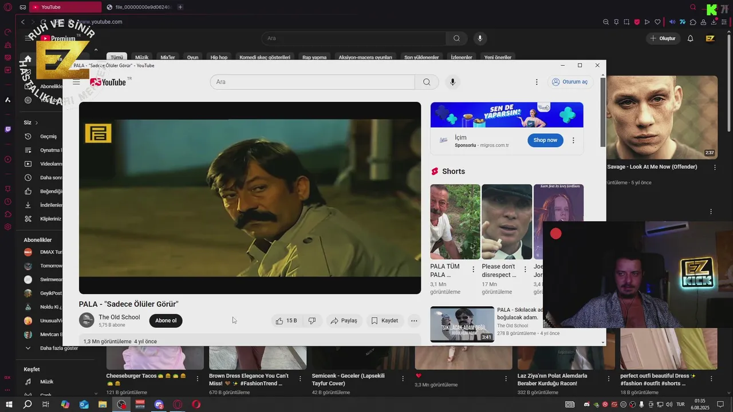Open menu for PALA TÜM short
Viewport: 733px width, 412px height.
[x=473, y=270]
